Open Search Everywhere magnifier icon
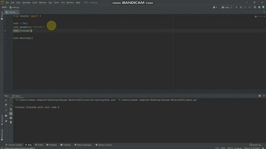This screenshot has height=149, width=266. point(255,7)
